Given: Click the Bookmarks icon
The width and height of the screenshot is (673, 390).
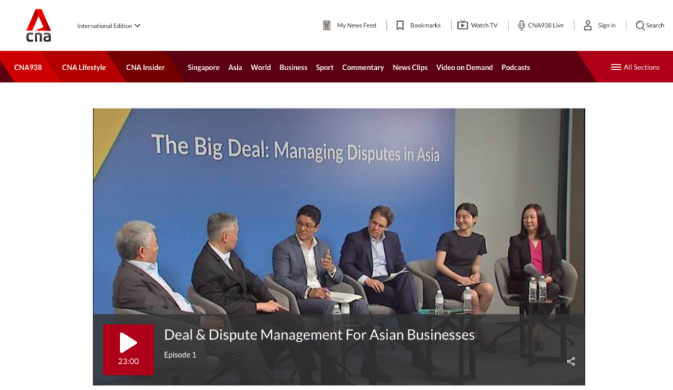Looking at the screenshot, I should point(400,25).
